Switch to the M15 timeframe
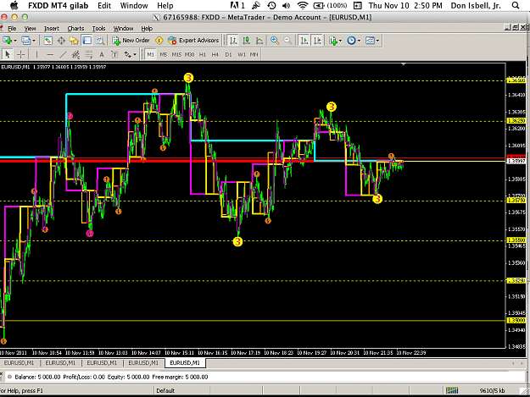Viewport: 530px width, 397px height. coord(176,54)
